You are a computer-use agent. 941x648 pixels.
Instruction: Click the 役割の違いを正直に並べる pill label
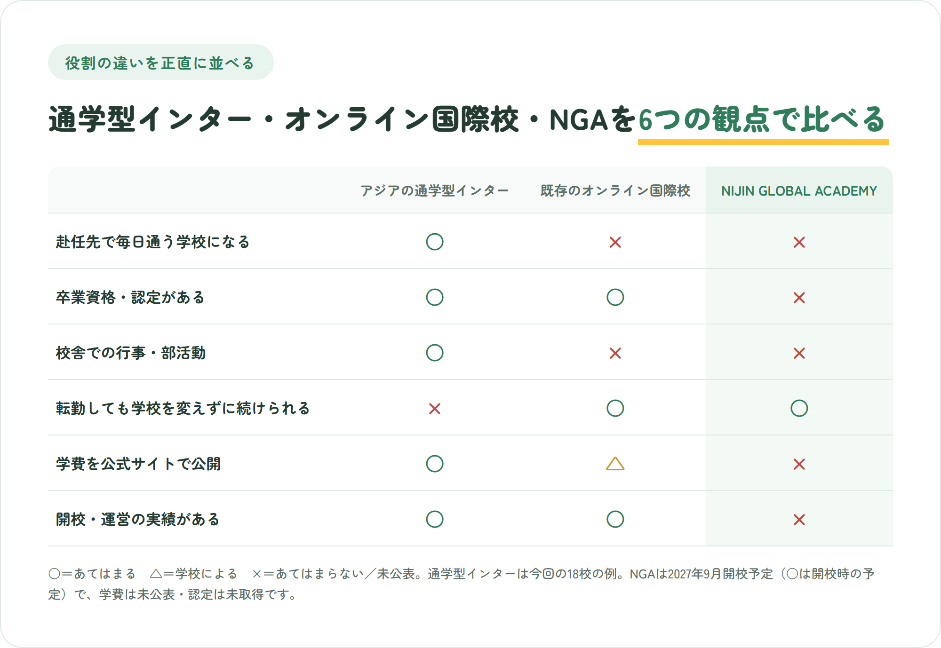click(x=160, y=63)
